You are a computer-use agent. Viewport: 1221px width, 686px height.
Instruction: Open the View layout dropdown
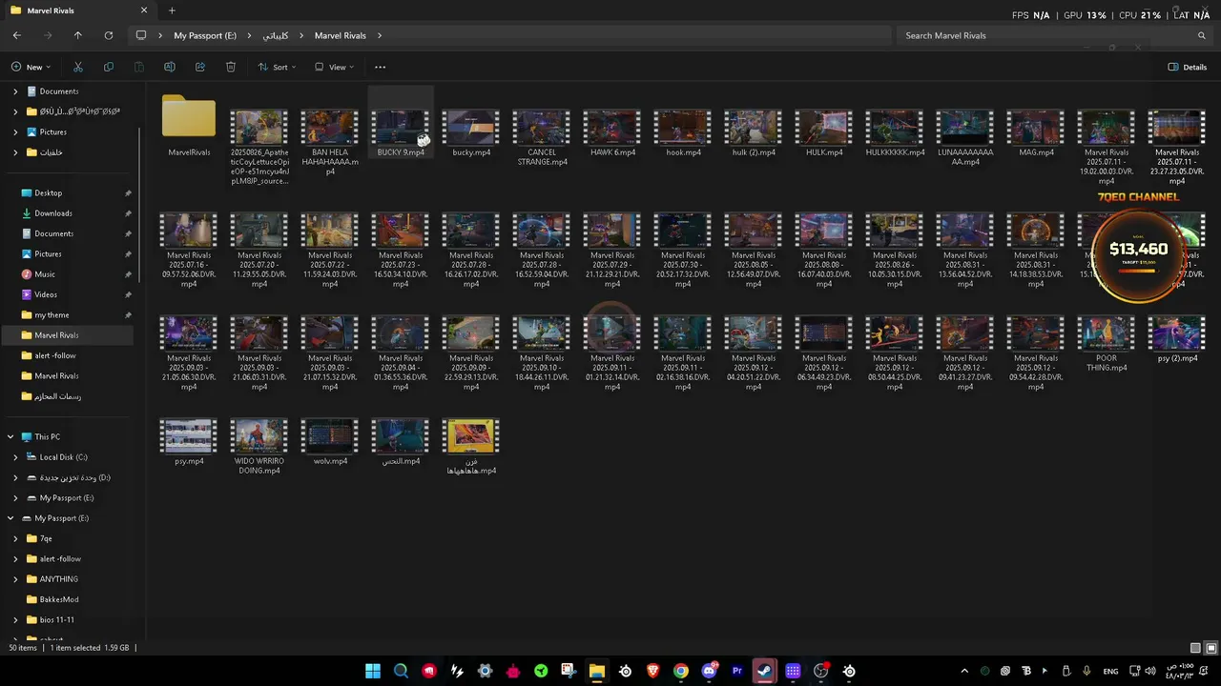click(334, 67)
